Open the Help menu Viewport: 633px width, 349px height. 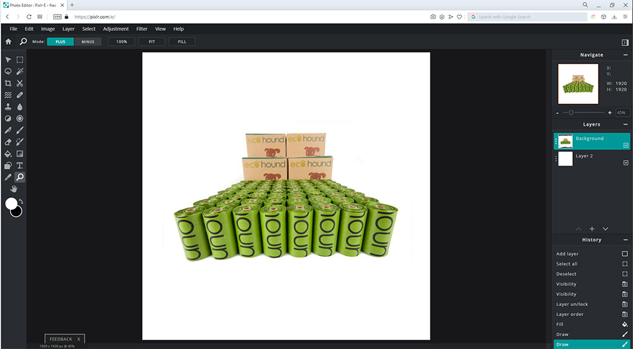point(179,29)
